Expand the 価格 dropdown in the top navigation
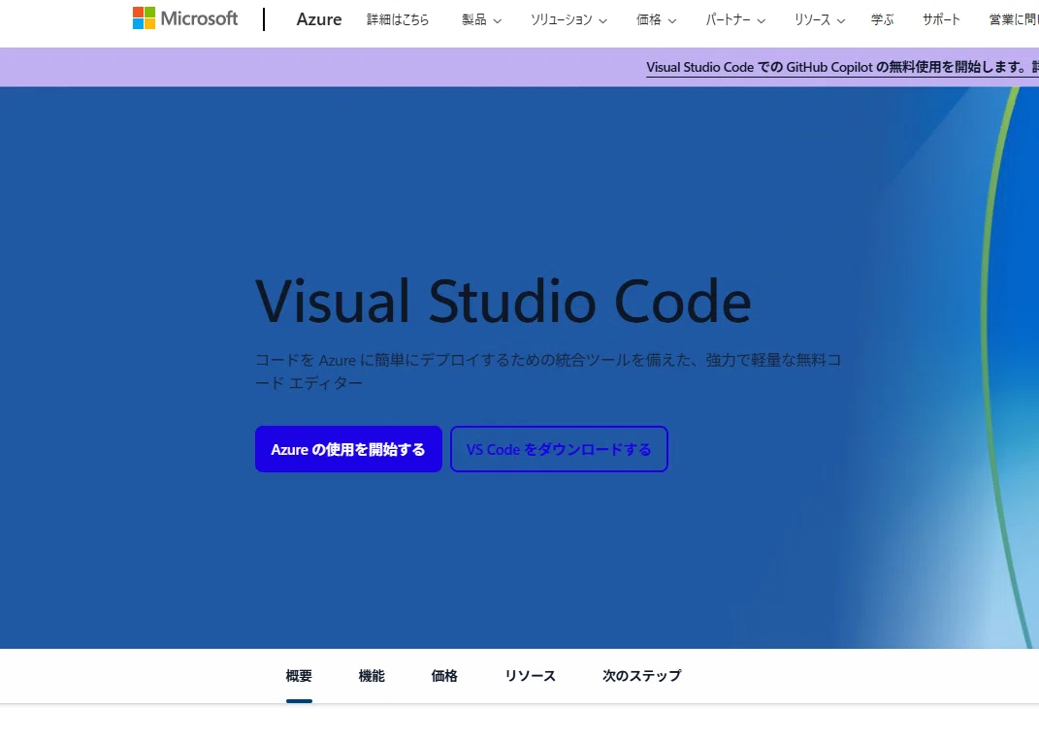1039x739 pixels. click(x=656, y=19)
